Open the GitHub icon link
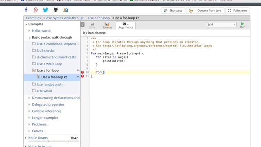Screen dimensions: 261x147 click(55, 10)
